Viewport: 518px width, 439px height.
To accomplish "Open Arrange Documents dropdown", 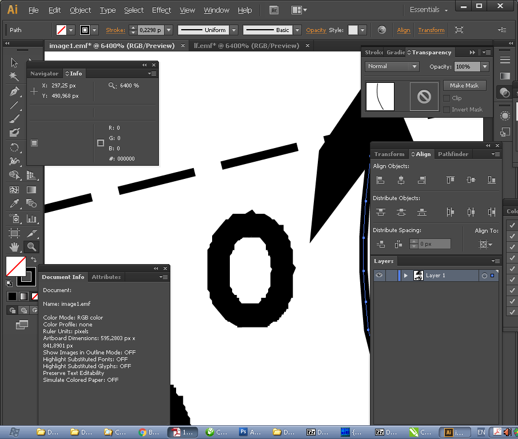I will (299, 10).
